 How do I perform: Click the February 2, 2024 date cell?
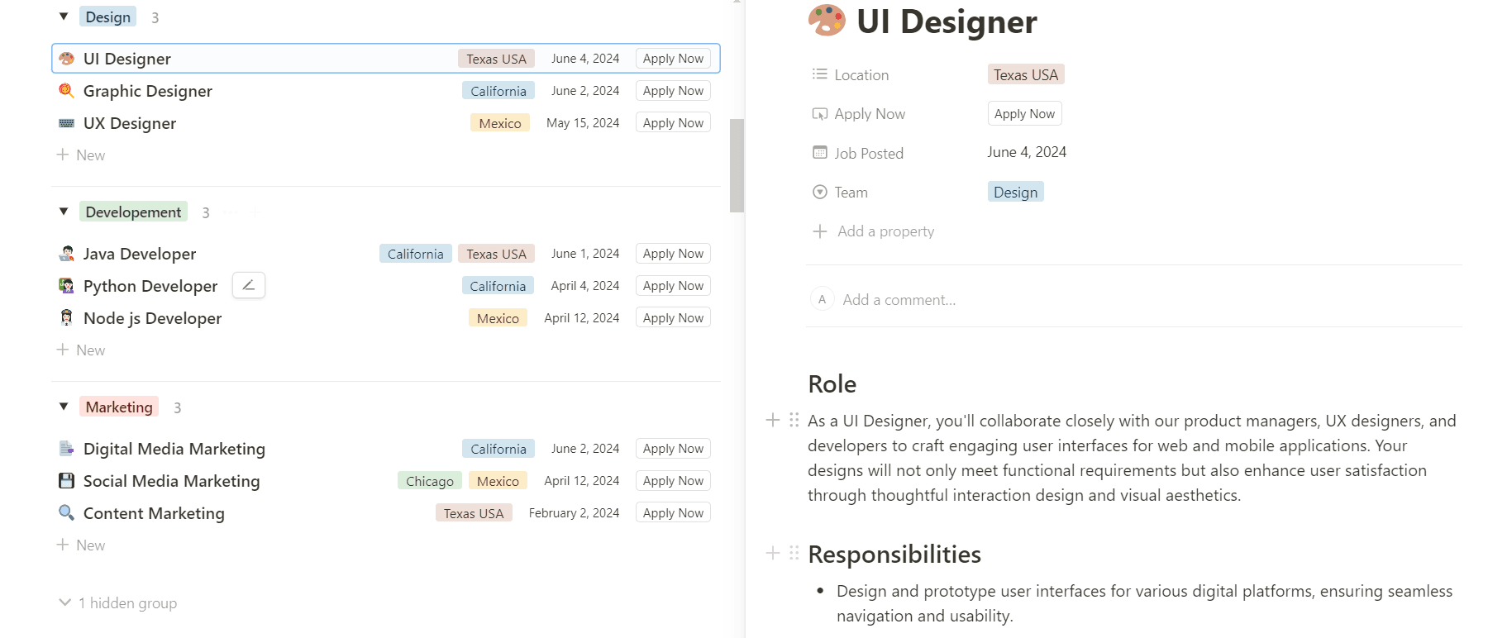(574, 513)
